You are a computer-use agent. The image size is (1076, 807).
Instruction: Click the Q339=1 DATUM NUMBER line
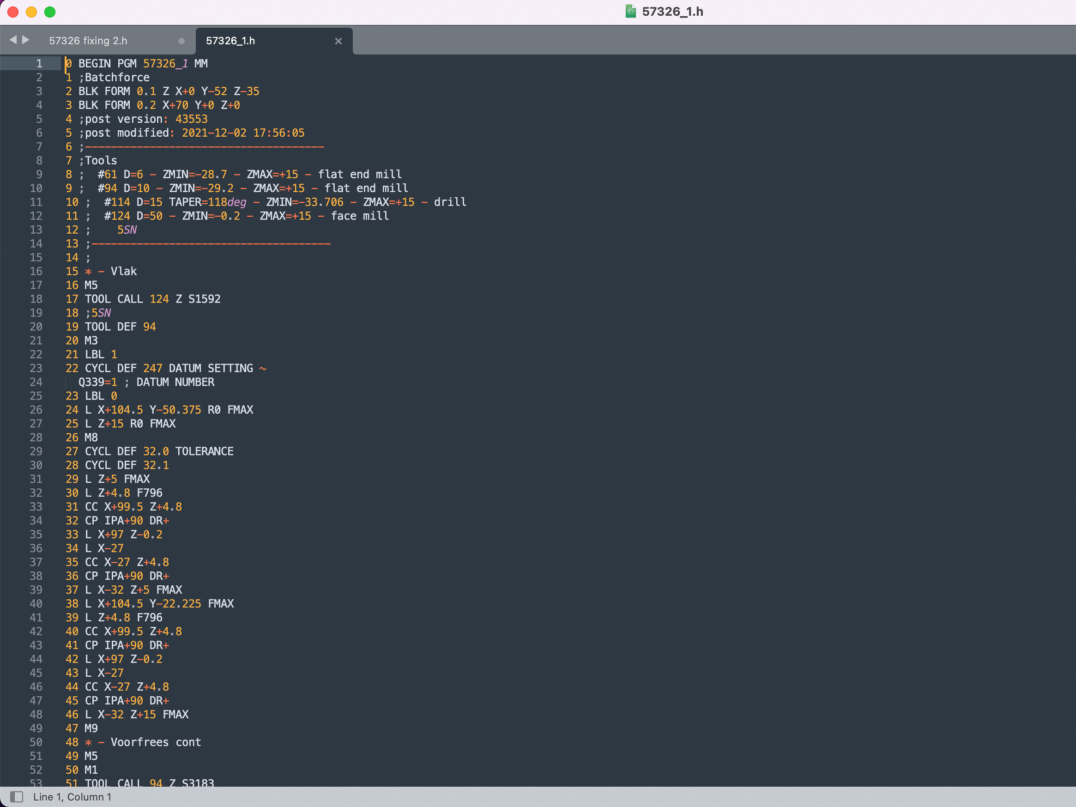click(x=146, y=382)
